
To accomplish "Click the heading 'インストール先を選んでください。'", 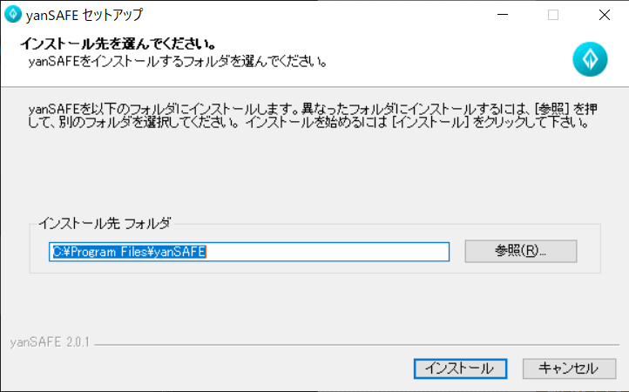I will (x=118, y=44).
